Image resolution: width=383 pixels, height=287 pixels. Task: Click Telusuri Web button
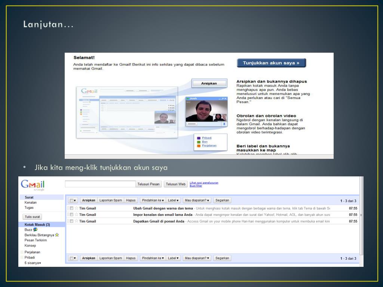point(176,184)
